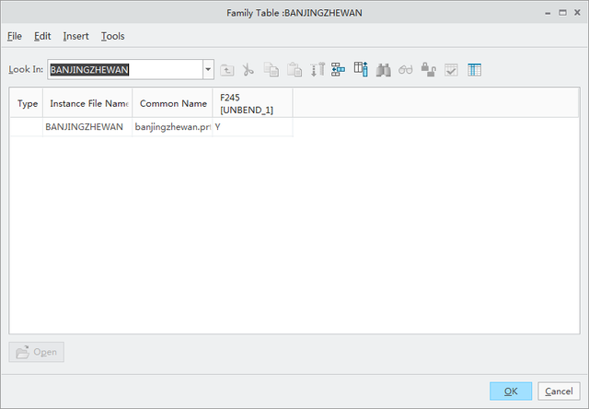Open the File menu
Image resolution: width=589 pixels, height=409 pixels.
(x=15, y=36)
